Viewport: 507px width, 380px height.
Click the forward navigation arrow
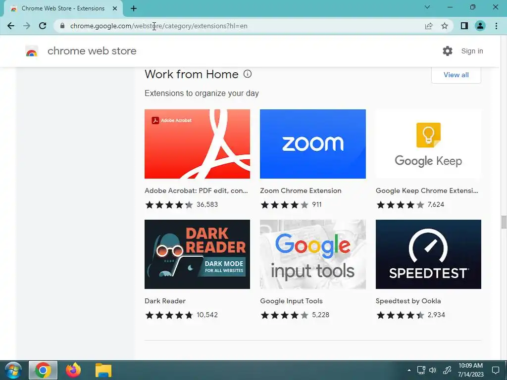coord(27,26)
